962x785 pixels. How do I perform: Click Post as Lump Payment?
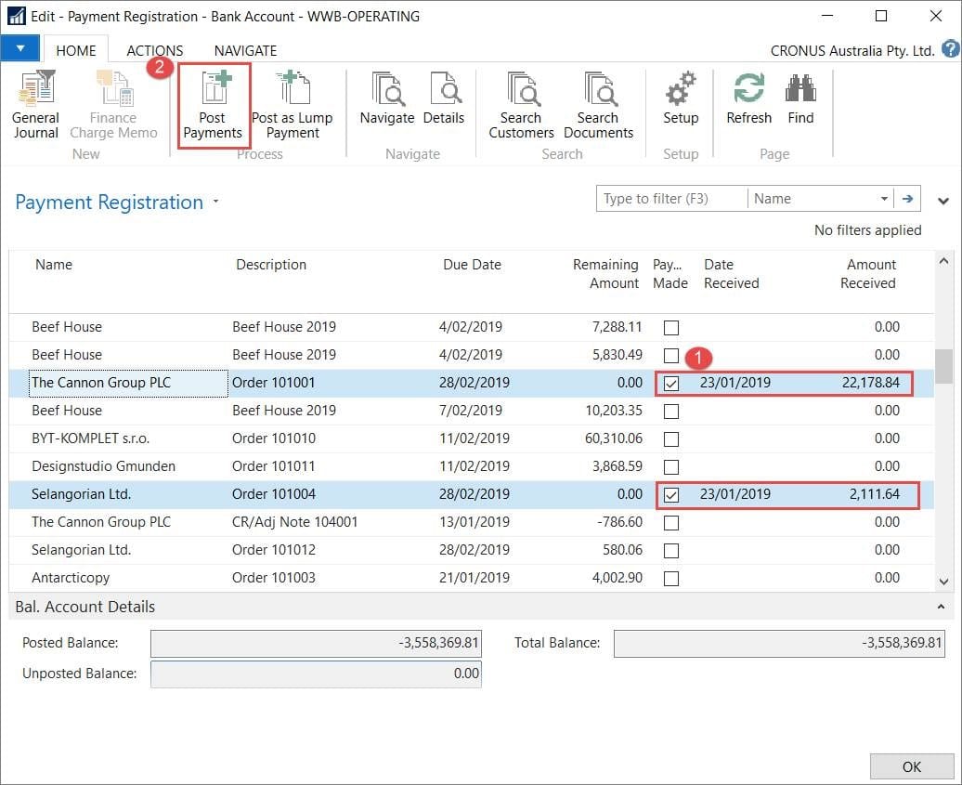point(292,105)
